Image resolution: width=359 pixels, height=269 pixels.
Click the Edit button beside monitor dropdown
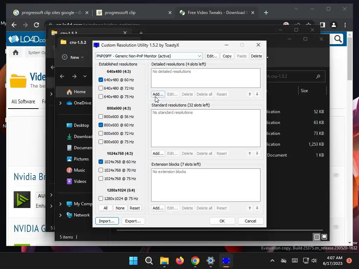click(x=212, y=56)
